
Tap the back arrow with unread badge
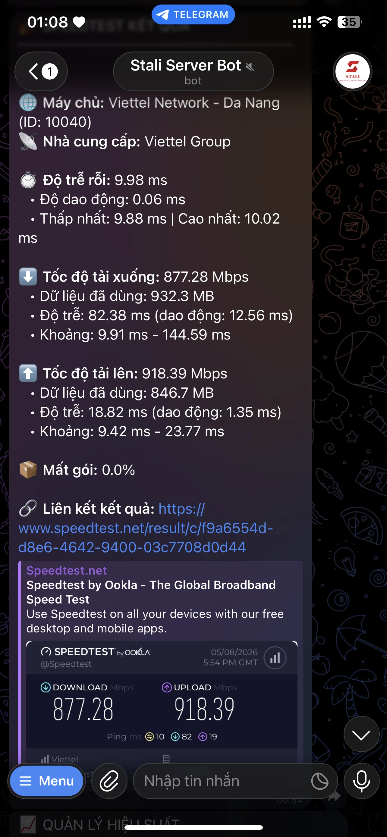[x=41, y=71]
